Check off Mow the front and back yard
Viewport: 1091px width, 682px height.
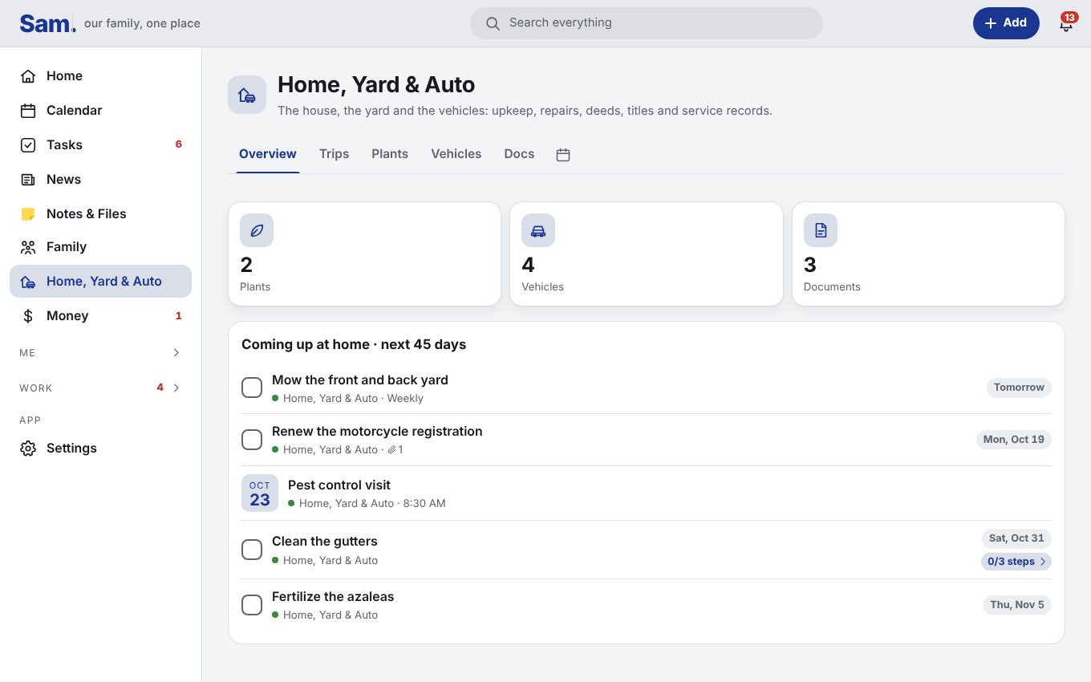[x=252, y=388]
